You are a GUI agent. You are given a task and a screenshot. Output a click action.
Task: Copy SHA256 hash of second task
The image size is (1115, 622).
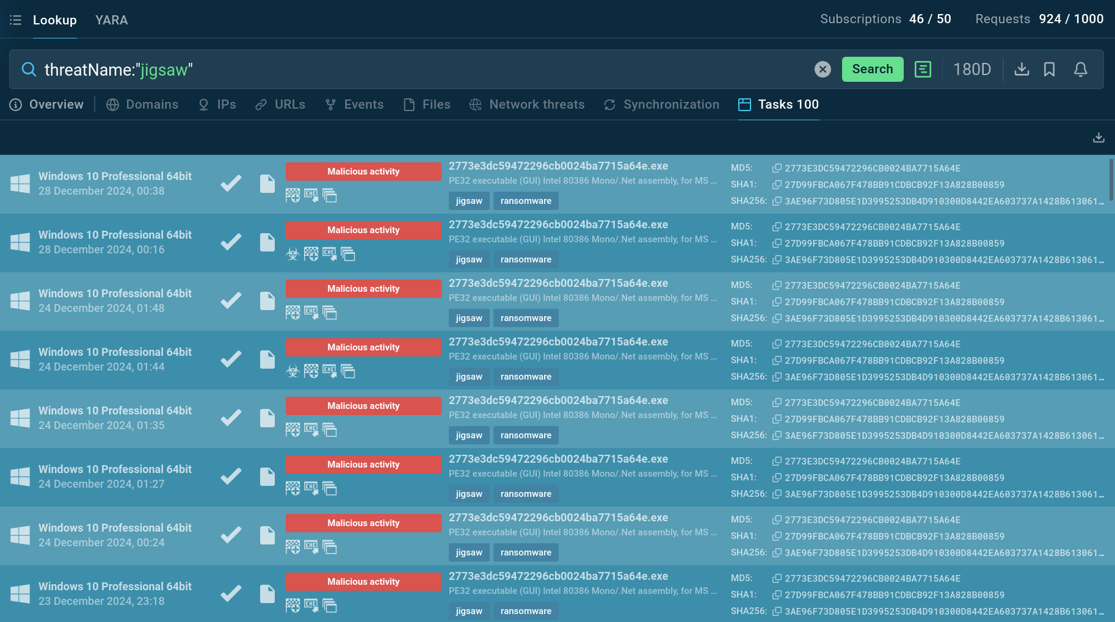[x=777, y=260]
